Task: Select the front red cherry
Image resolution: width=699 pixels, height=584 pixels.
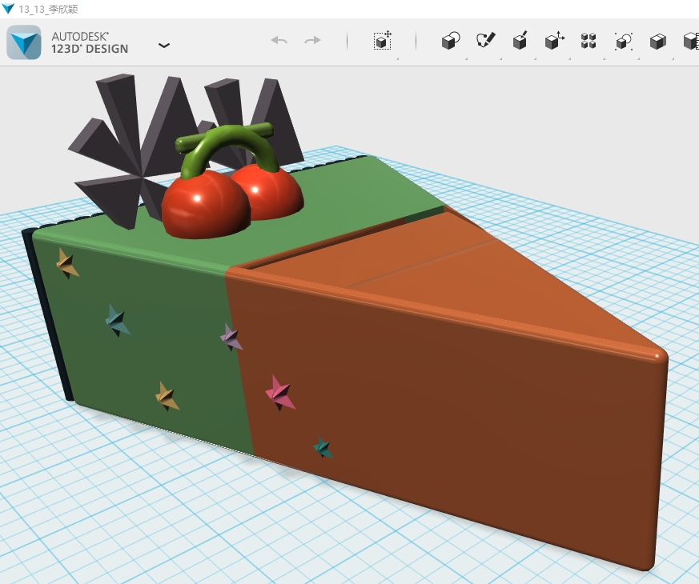Action: point(206,205)
